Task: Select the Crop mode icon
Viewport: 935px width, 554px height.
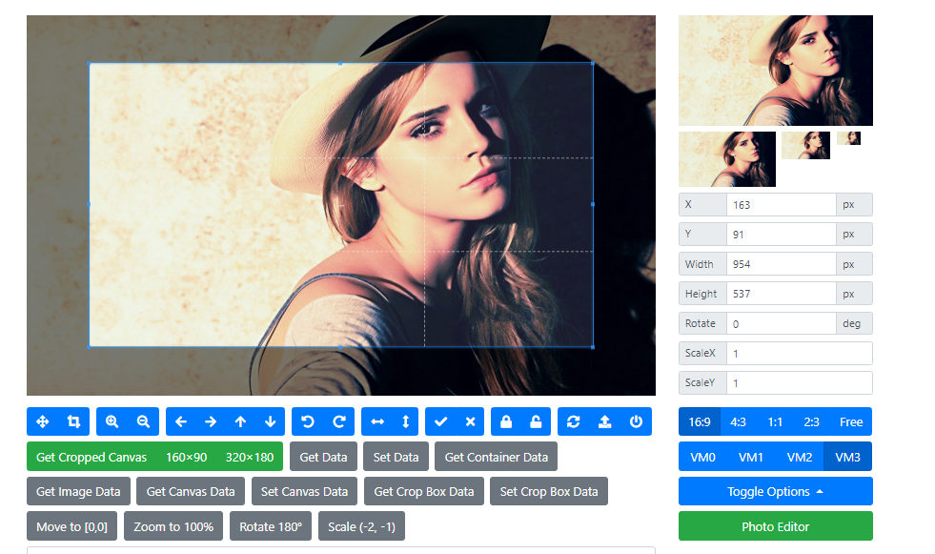Action: tap(74, 421)
